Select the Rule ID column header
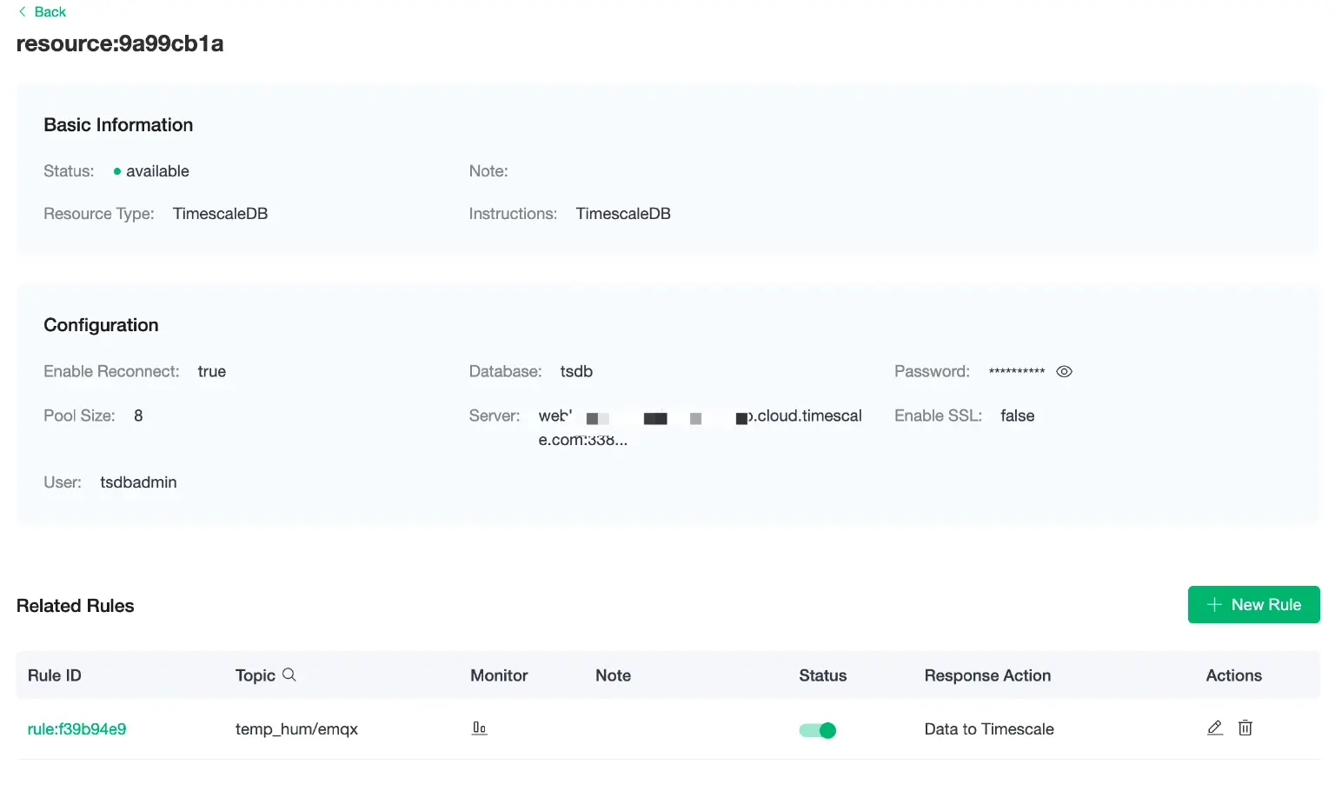Viewport: 1335px width, 811px height. (x=54, y=675)
